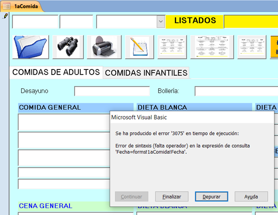Click the binoculars search button
This screenshot has width=278, height=215.
click(x=68, y=47)
